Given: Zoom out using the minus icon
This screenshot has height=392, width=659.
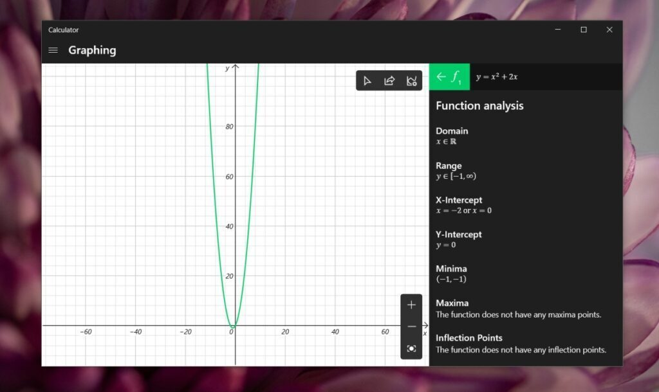Looking at the screenshot, I should tap(411, 326).
